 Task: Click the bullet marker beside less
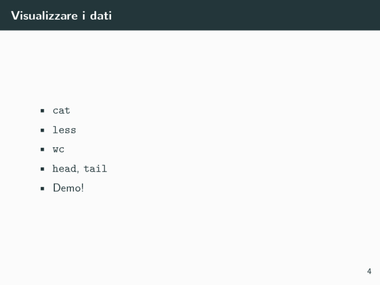tap(43, 130)
